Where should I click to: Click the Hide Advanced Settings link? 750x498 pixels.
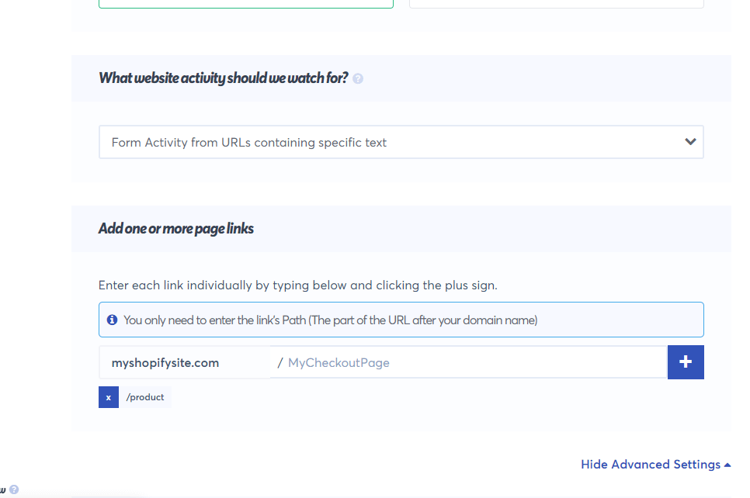651,465
